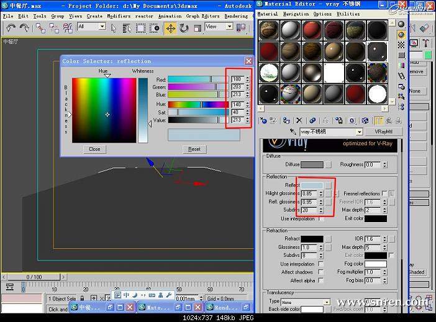This screenshot has width=436, height=322.
Task: Click the Fog color swatch
Action: 375,264
